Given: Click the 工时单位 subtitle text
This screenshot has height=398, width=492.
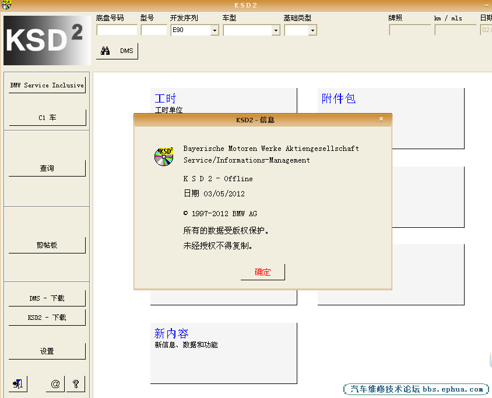Looking at the screenshot, I should pyautogui.click(x=169, y=110).
